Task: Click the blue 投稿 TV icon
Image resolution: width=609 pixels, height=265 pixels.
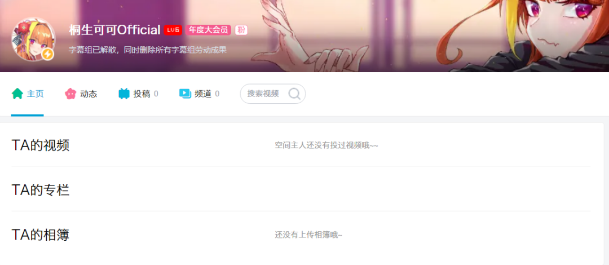Action: pos(124,94)
